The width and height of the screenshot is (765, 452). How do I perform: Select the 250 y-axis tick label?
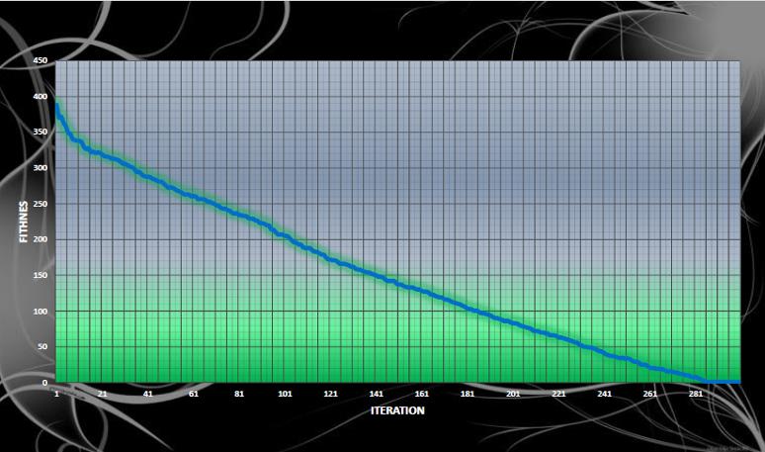(41, 204)
